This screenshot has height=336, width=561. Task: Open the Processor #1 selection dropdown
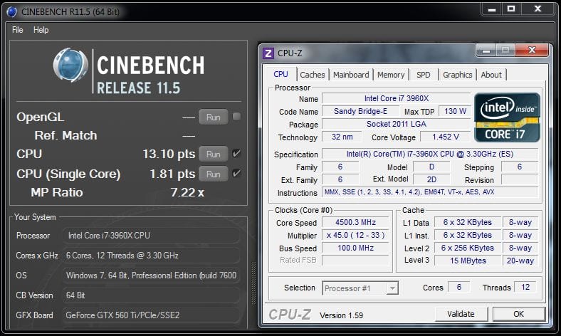tap(360, 288)
